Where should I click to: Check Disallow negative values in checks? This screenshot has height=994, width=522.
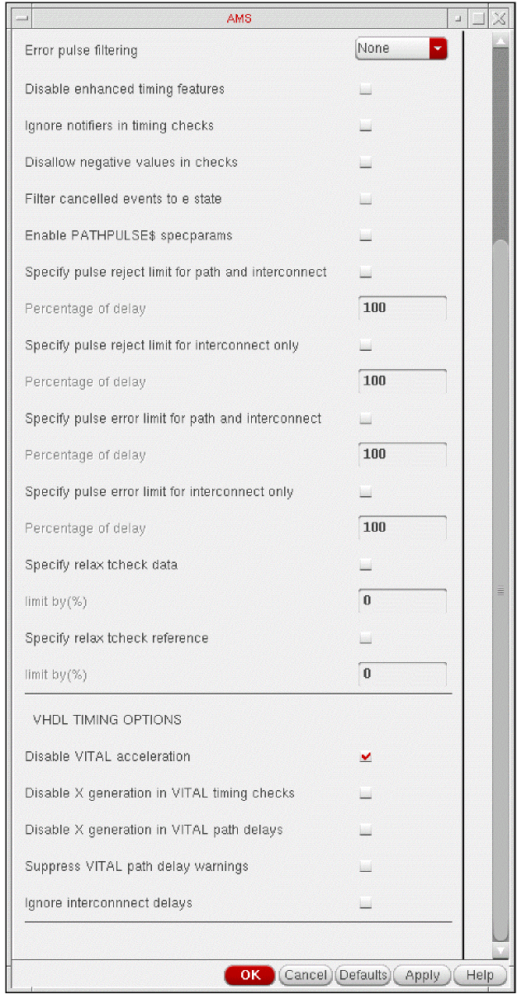(366, 163)
